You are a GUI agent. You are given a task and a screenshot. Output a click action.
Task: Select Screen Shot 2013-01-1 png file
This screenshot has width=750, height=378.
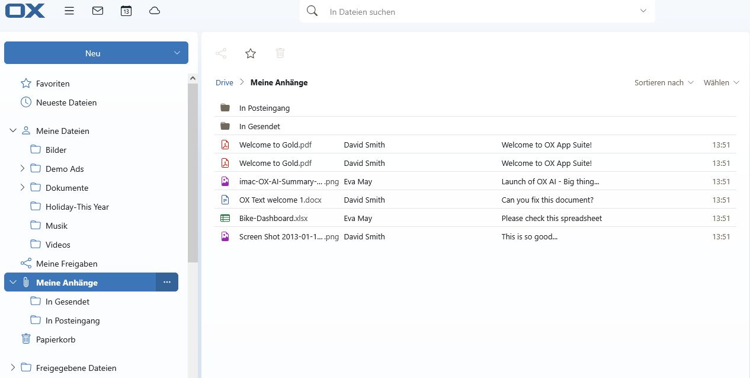point(289,236)
